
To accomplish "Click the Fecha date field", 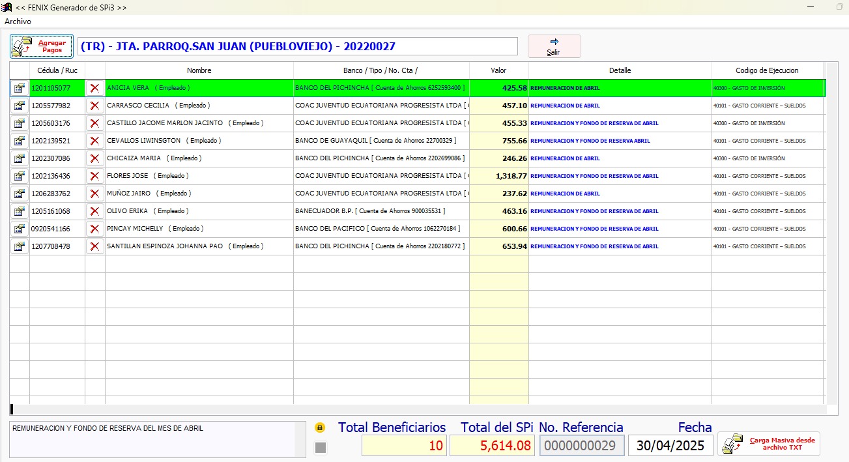I will [x=670, y=446].
